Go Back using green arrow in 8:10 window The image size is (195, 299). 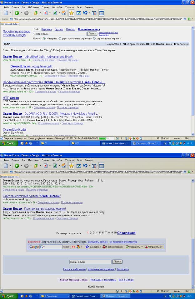(17, 13)
